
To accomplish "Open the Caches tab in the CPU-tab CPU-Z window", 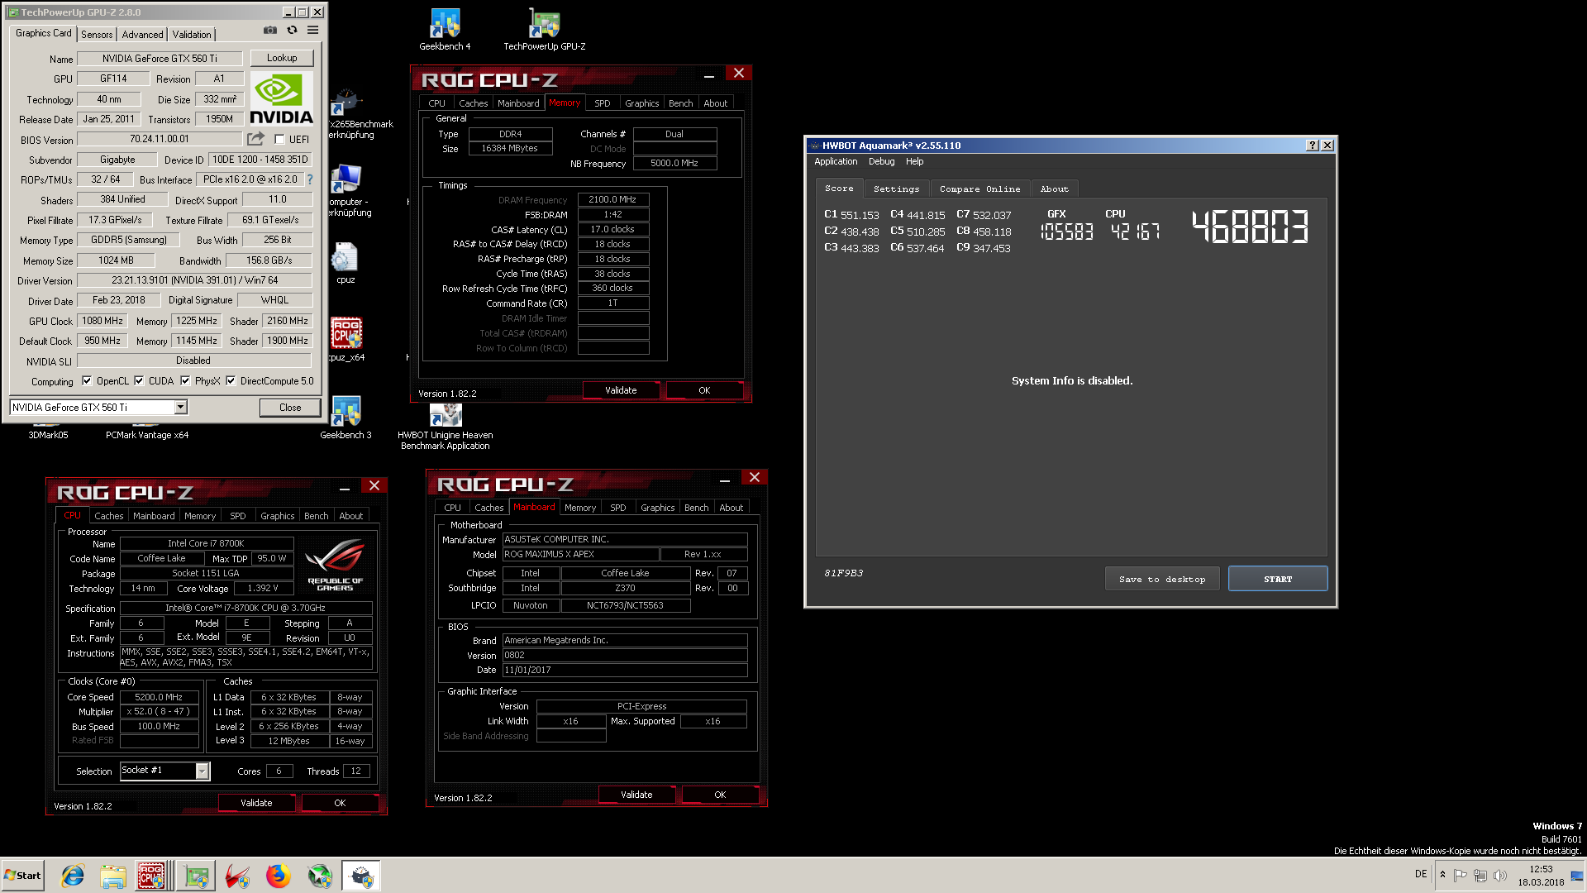I will click(x=108, y=516).
